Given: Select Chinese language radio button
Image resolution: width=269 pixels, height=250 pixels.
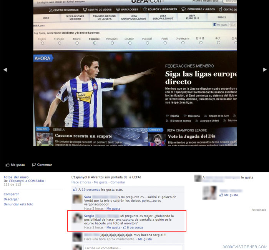Looking at the screenshot, I should 218,42.
